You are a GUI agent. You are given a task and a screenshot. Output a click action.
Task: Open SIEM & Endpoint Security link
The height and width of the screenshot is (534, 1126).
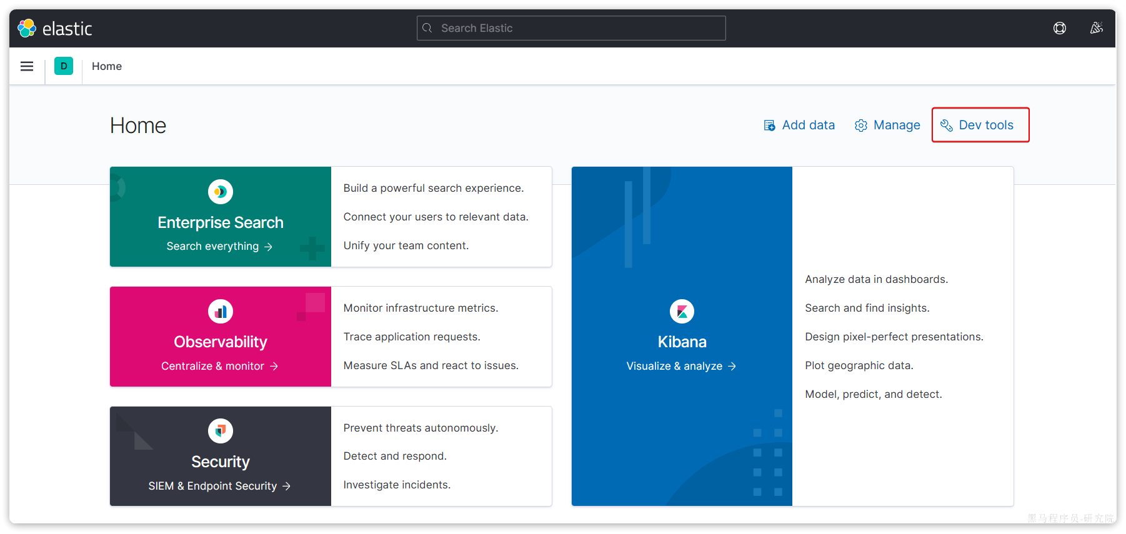(x=219, y=486)
